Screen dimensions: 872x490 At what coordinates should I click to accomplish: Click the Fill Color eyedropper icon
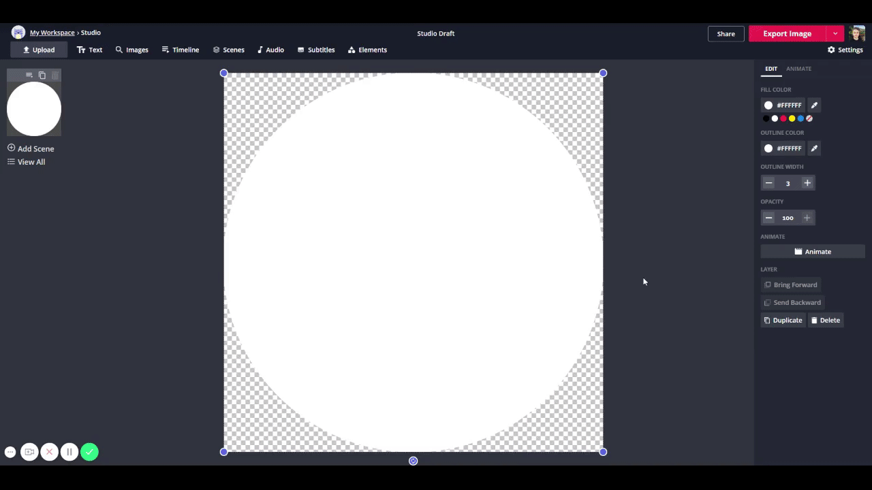814,105
